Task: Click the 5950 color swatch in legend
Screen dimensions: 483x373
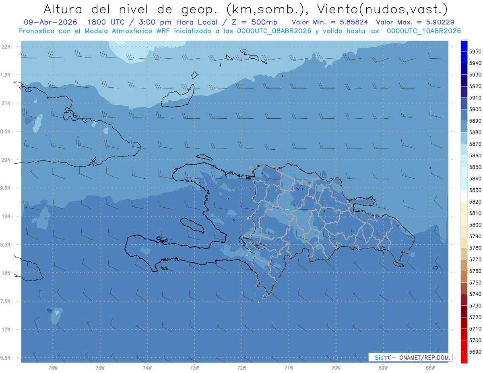Action: coord(464,46)
